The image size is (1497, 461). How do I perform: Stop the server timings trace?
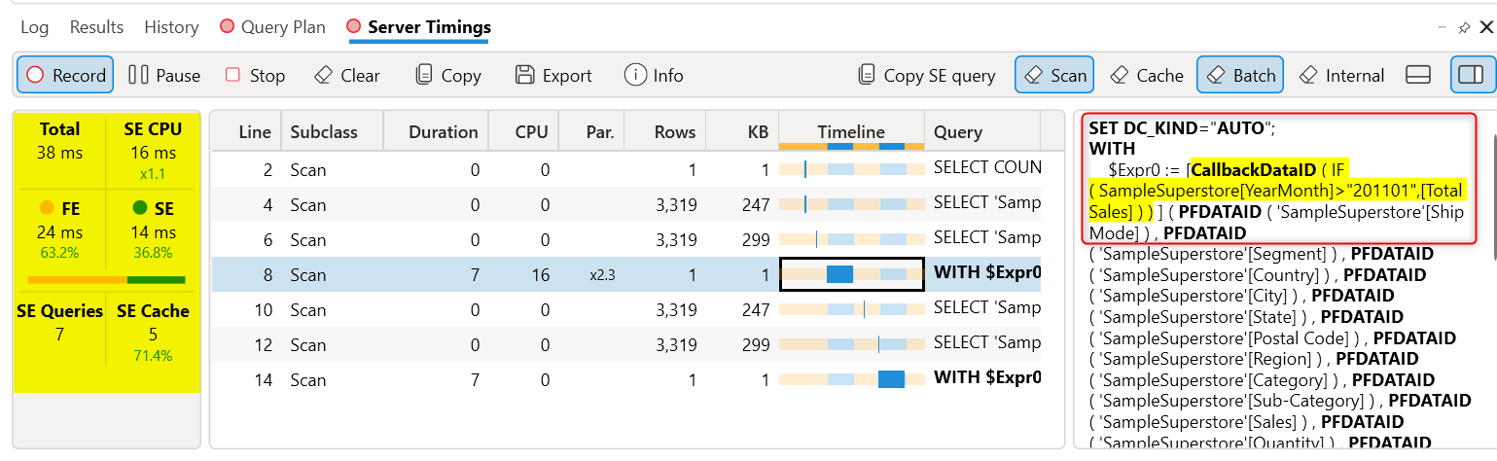(255, 75)
